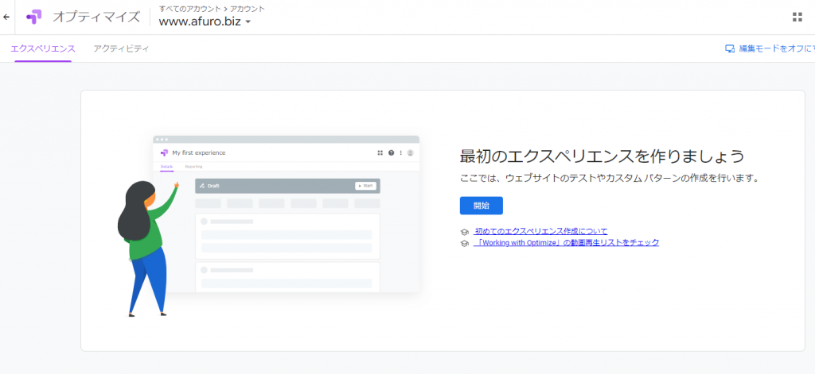Switch to the アクティビティ tab
Screen dimensions: 815x374
click(x=121, y=48)
